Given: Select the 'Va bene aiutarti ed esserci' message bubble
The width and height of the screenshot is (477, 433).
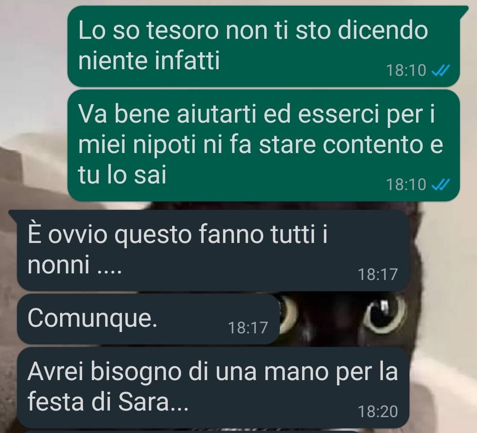Looking at the screenshot, I should pyautogui.click(x=263, y=146).
